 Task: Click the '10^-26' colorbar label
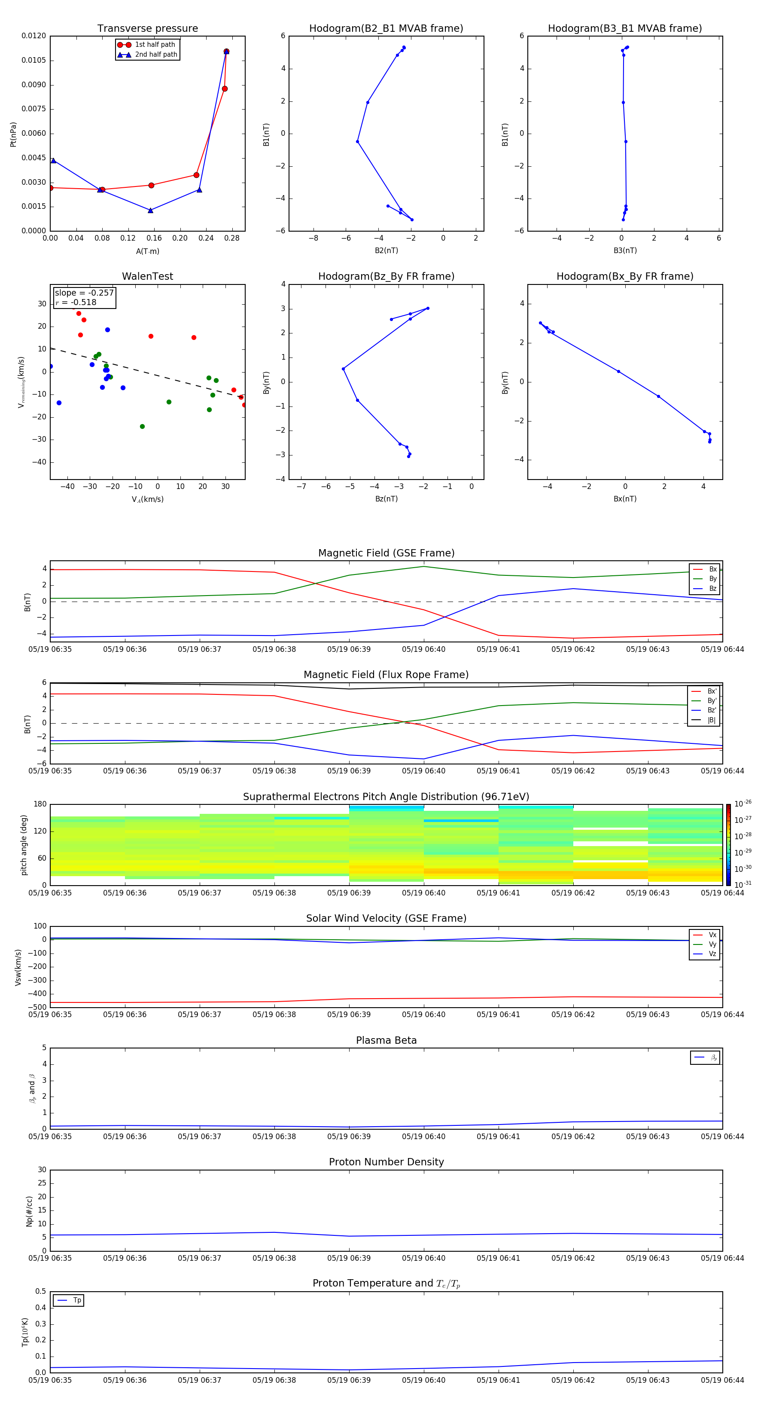click(x=743, y=804)
